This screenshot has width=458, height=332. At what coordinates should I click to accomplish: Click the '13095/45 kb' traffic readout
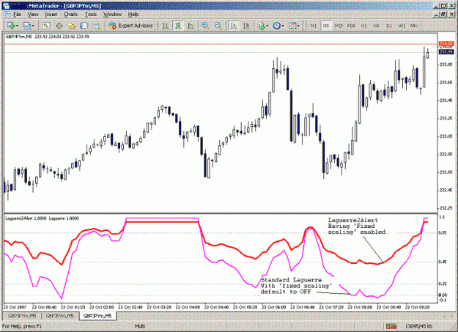(x=418, y=326)
